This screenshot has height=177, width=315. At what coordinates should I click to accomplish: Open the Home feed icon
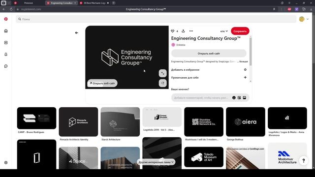[6, 30]
